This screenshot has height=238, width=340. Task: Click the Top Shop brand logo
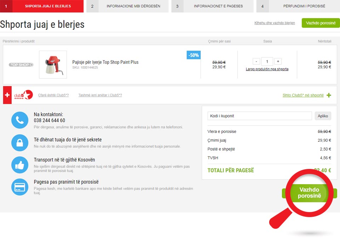pos(21,65)
